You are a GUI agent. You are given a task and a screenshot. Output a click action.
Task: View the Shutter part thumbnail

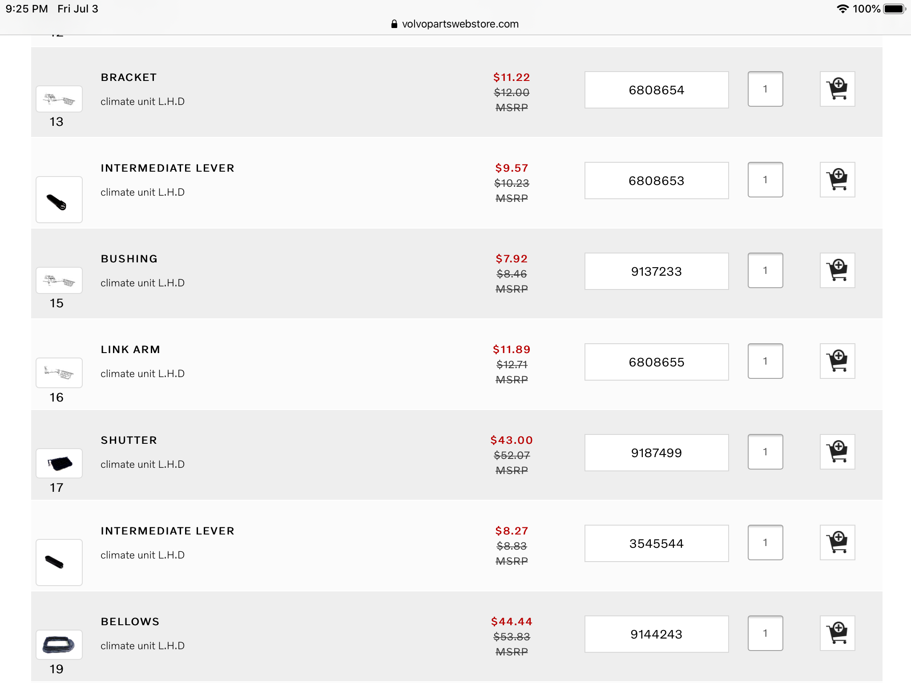click(59, 463)
